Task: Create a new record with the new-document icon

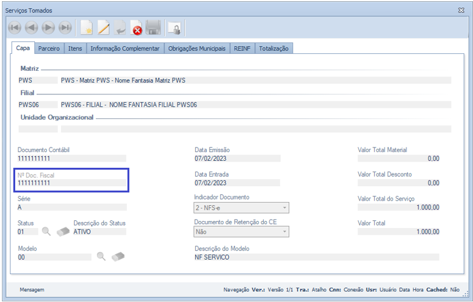Action: (x=87, y=28)
